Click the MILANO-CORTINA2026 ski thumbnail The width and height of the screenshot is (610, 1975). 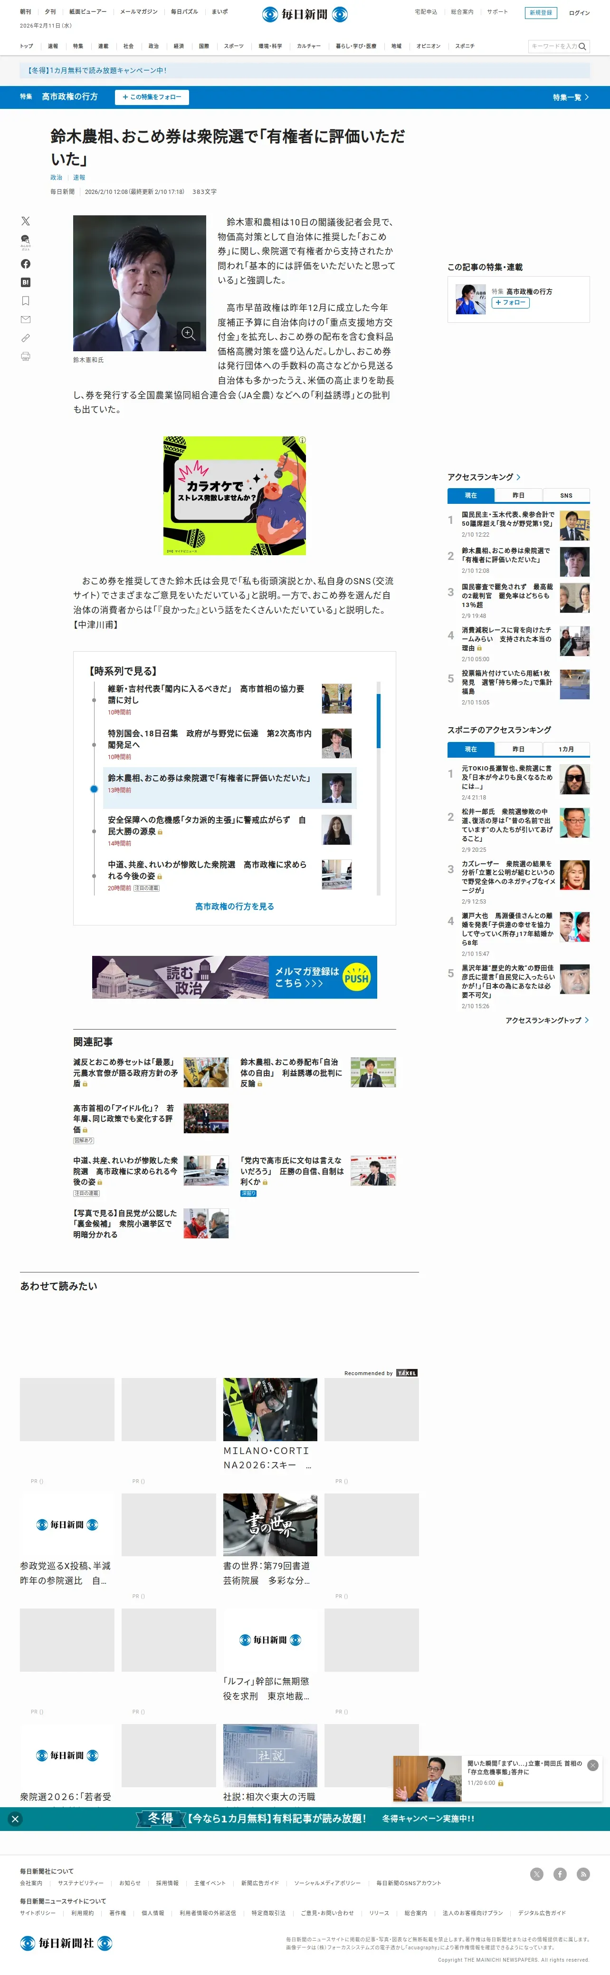coord(270,1409)
